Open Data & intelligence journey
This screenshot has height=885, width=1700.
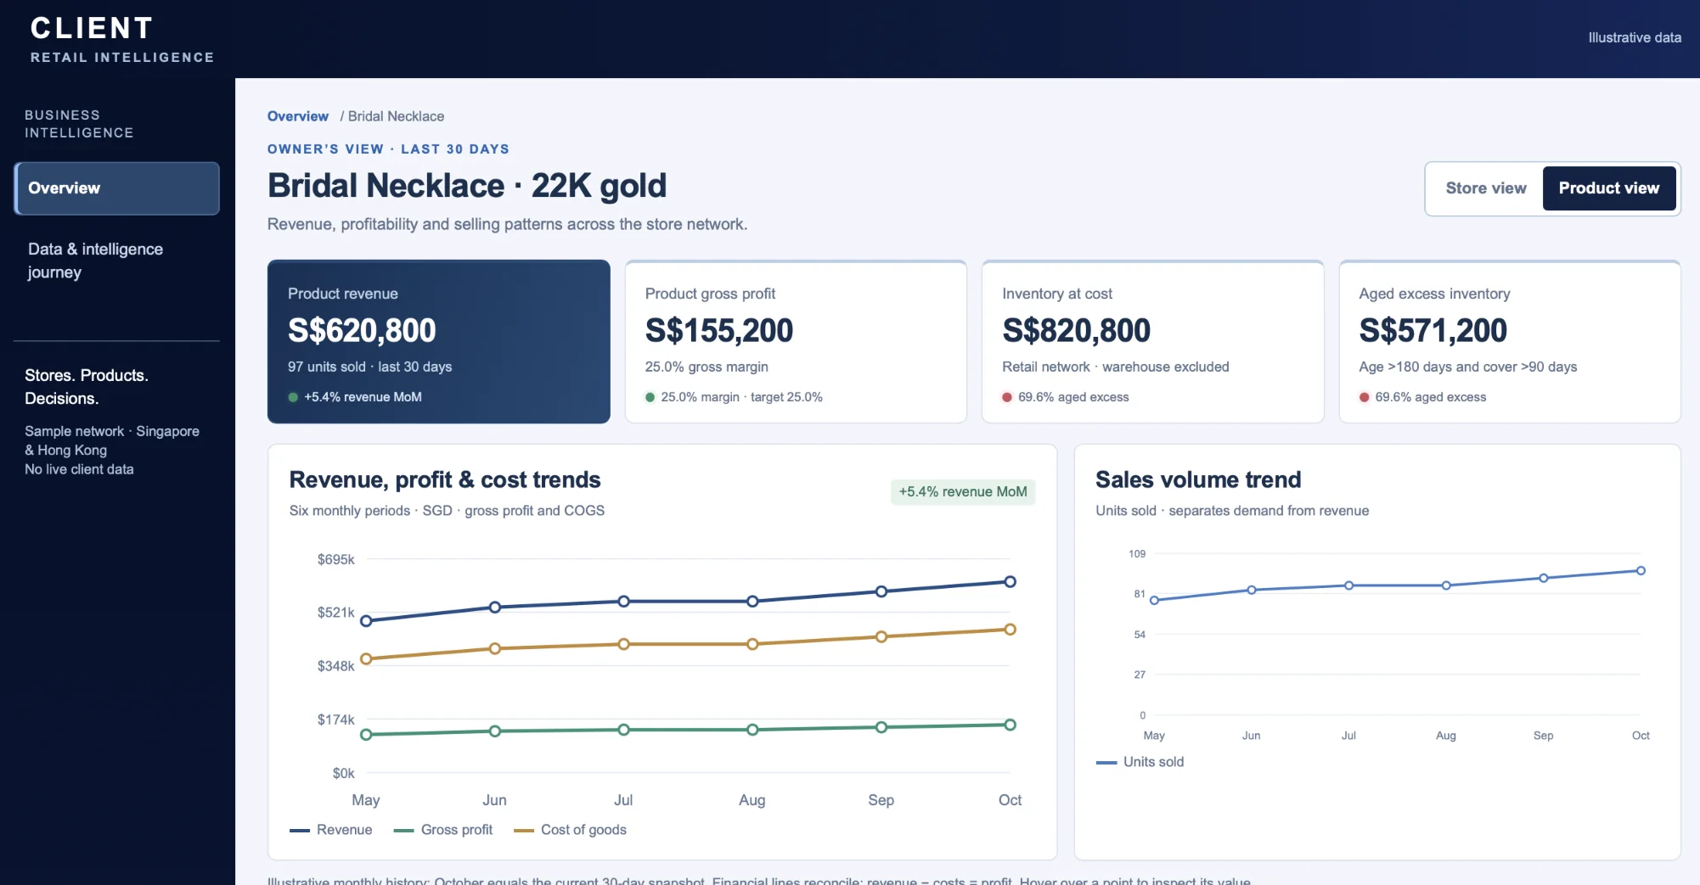(117, 260)
